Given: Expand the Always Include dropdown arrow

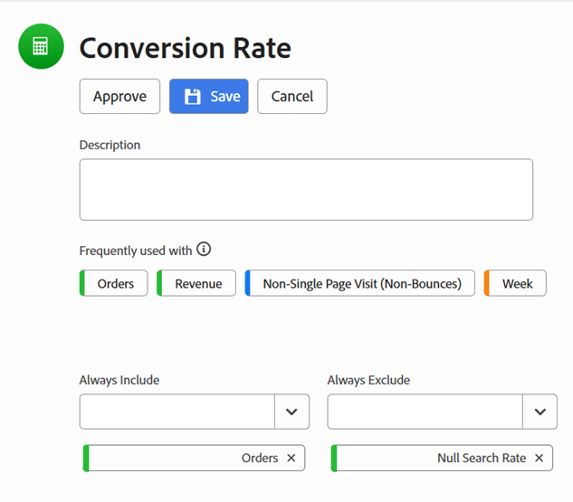Looking at the screenshot, I should (x=291, y=412).
